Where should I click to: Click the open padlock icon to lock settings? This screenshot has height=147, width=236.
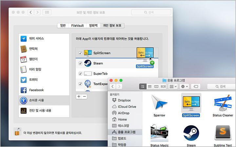click(17, 131)
